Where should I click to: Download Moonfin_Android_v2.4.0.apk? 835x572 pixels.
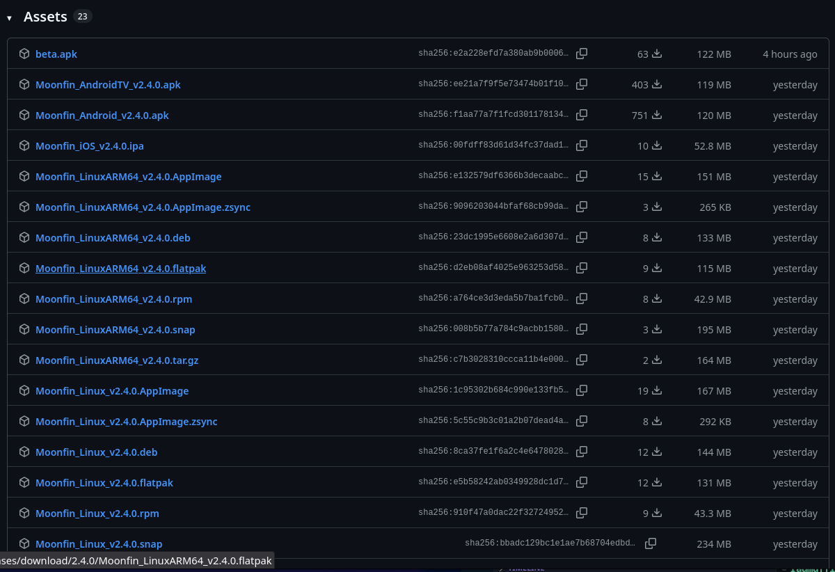coord(102,116)
